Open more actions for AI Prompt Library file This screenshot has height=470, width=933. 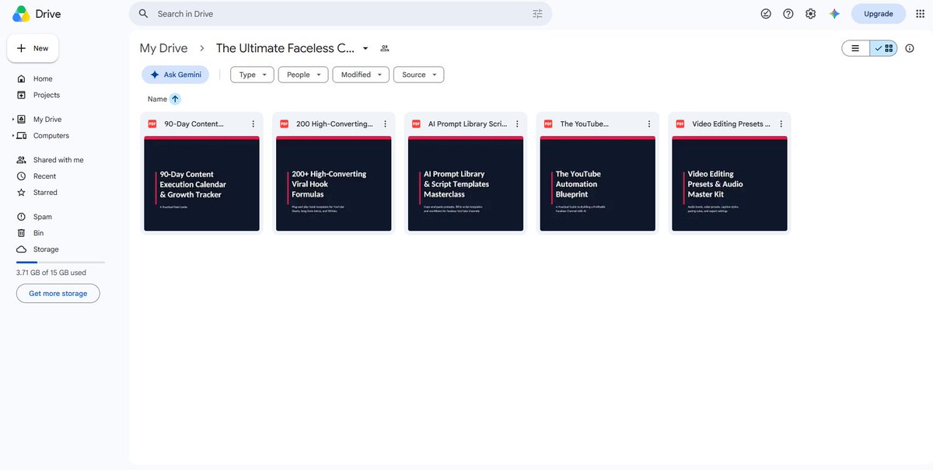click(x=518, y=124)
